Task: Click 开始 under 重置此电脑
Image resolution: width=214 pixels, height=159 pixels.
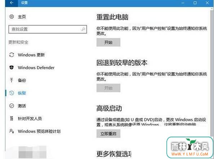Action: tap(108, 42)
